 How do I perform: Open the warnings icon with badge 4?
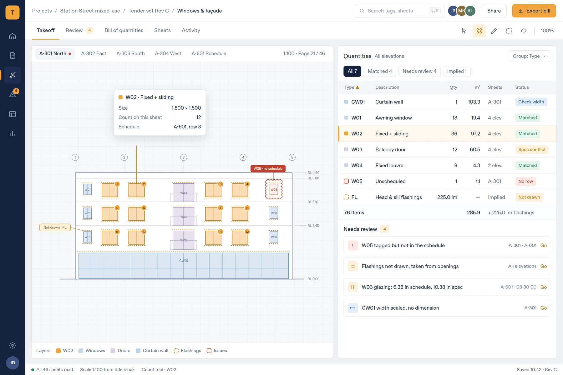tap(13, 94)
